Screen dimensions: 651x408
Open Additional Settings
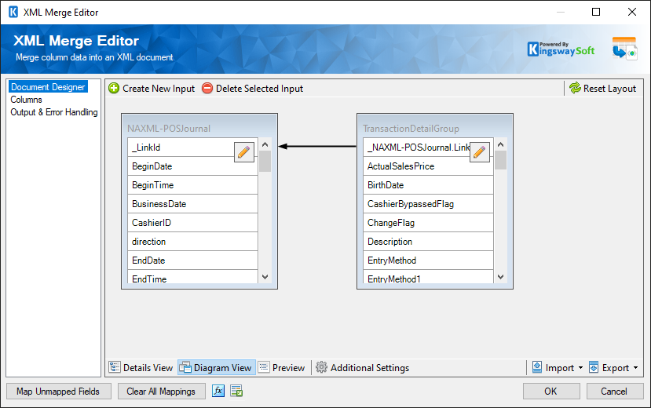coord(362,368)
